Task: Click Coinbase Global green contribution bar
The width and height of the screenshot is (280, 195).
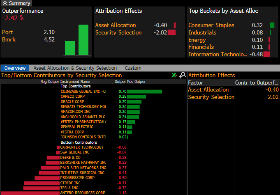Action: coord(144,92)
